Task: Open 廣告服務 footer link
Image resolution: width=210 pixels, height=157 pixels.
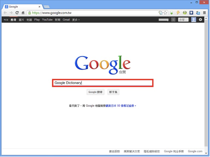Action: coord(114,151)
